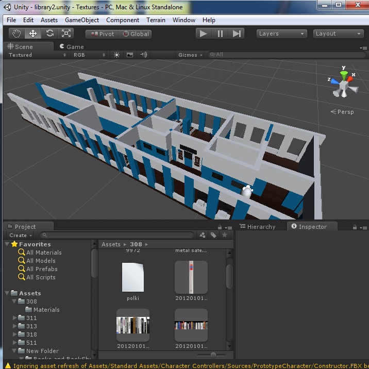Open the Layout dropdown

click(x=338, y=33)
